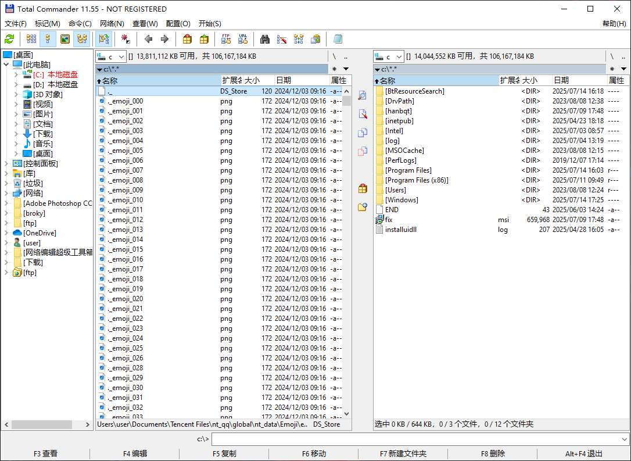Expand the [D:] 本地磁盘 tree node
The height and width of the screenshot is (461, 631).
click(x=16, y=84)
